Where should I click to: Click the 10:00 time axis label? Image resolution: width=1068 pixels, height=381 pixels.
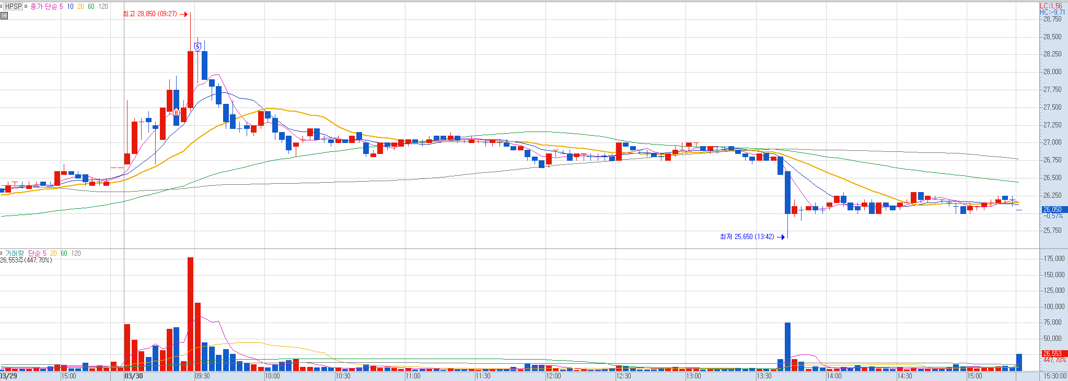tap(273, 376)
